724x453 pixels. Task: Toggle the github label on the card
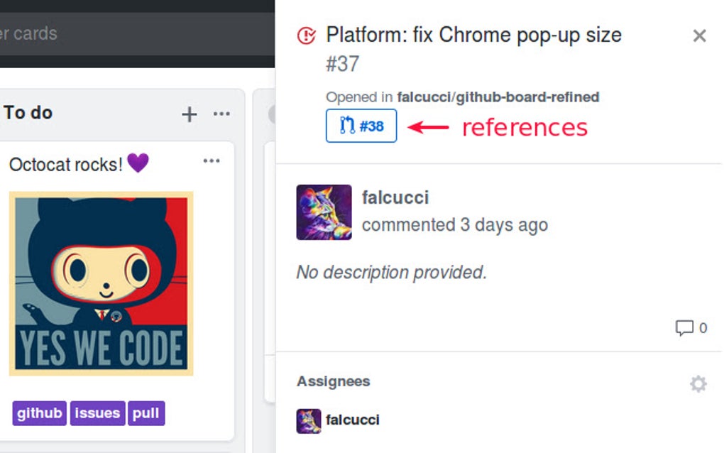pyautogui.click(x=39, y=413)
